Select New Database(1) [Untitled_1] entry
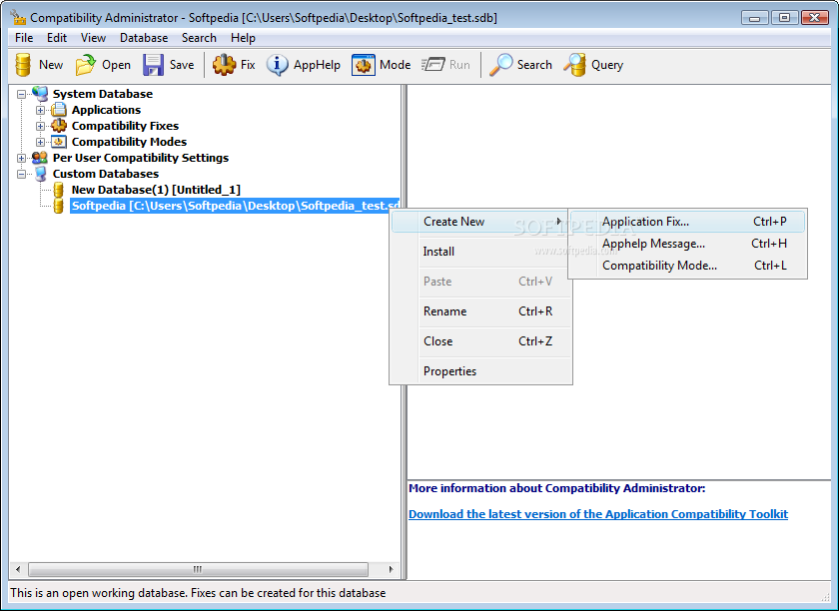 click(x=156, y=190)
